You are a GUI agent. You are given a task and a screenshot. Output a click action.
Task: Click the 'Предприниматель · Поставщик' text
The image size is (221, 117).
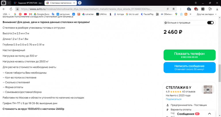[x=189, y=105]
